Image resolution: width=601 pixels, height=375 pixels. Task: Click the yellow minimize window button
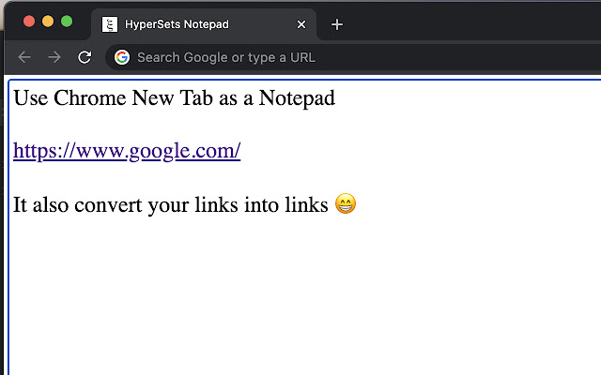[48, 22]
